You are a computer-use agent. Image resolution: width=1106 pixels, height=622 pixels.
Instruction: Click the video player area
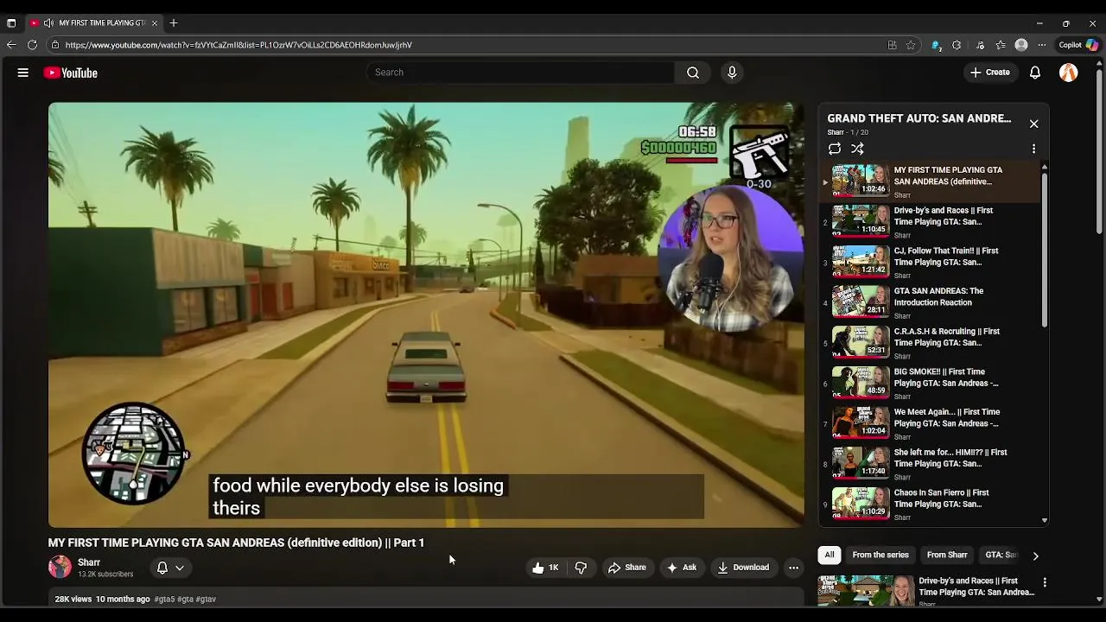pyautogui.click(x=426, y=314)
